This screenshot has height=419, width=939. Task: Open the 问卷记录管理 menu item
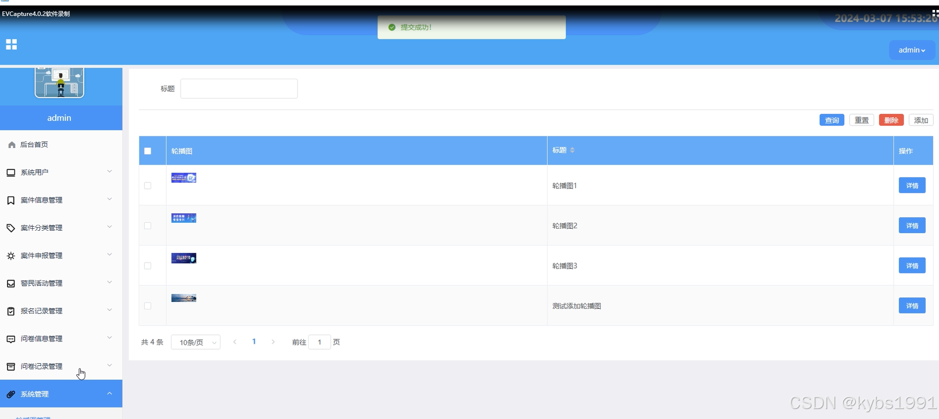[x=61, y=367]
